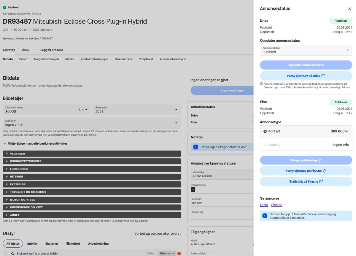Click the info icon in the Notater box
Image resolution: width=356 pixels, height=256 pixels.
point(196,147)
